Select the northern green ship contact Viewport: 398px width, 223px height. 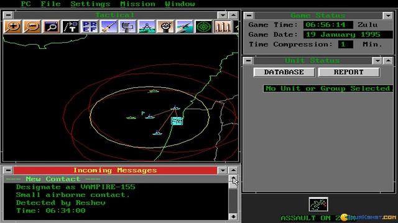coord(154,91)
